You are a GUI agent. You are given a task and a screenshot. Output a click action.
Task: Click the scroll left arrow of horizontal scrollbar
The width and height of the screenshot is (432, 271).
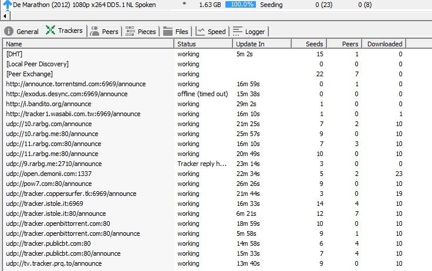[x=5, y=16]
